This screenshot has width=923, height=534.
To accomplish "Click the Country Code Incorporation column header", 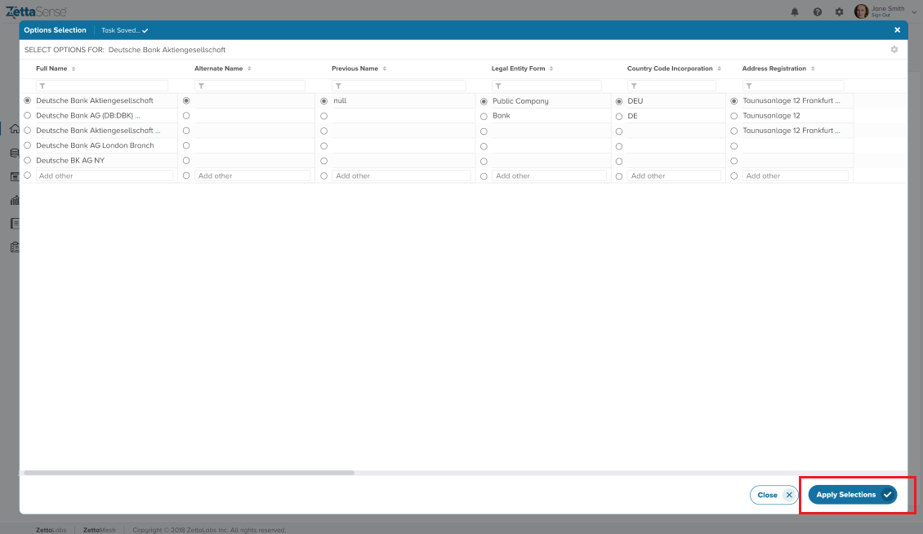I will click(x=670, y=69).
